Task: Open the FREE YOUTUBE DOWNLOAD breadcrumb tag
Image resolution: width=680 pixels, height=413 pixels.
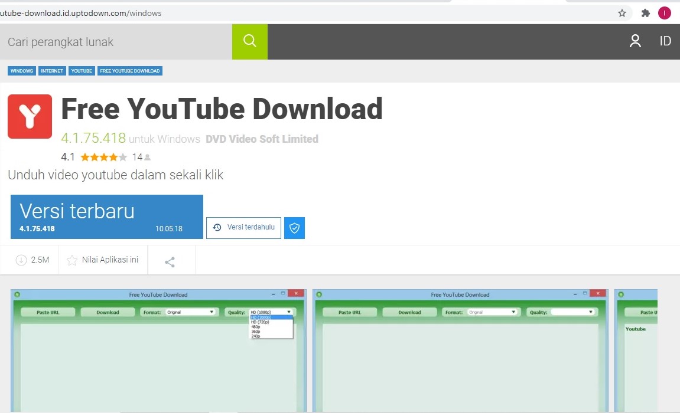Action: 129,71
